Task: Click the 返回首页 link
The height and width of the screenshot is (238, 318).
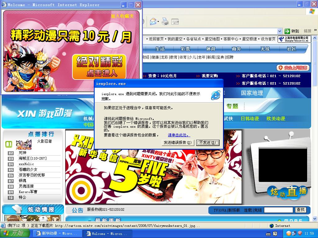Action: coord(156,39)
